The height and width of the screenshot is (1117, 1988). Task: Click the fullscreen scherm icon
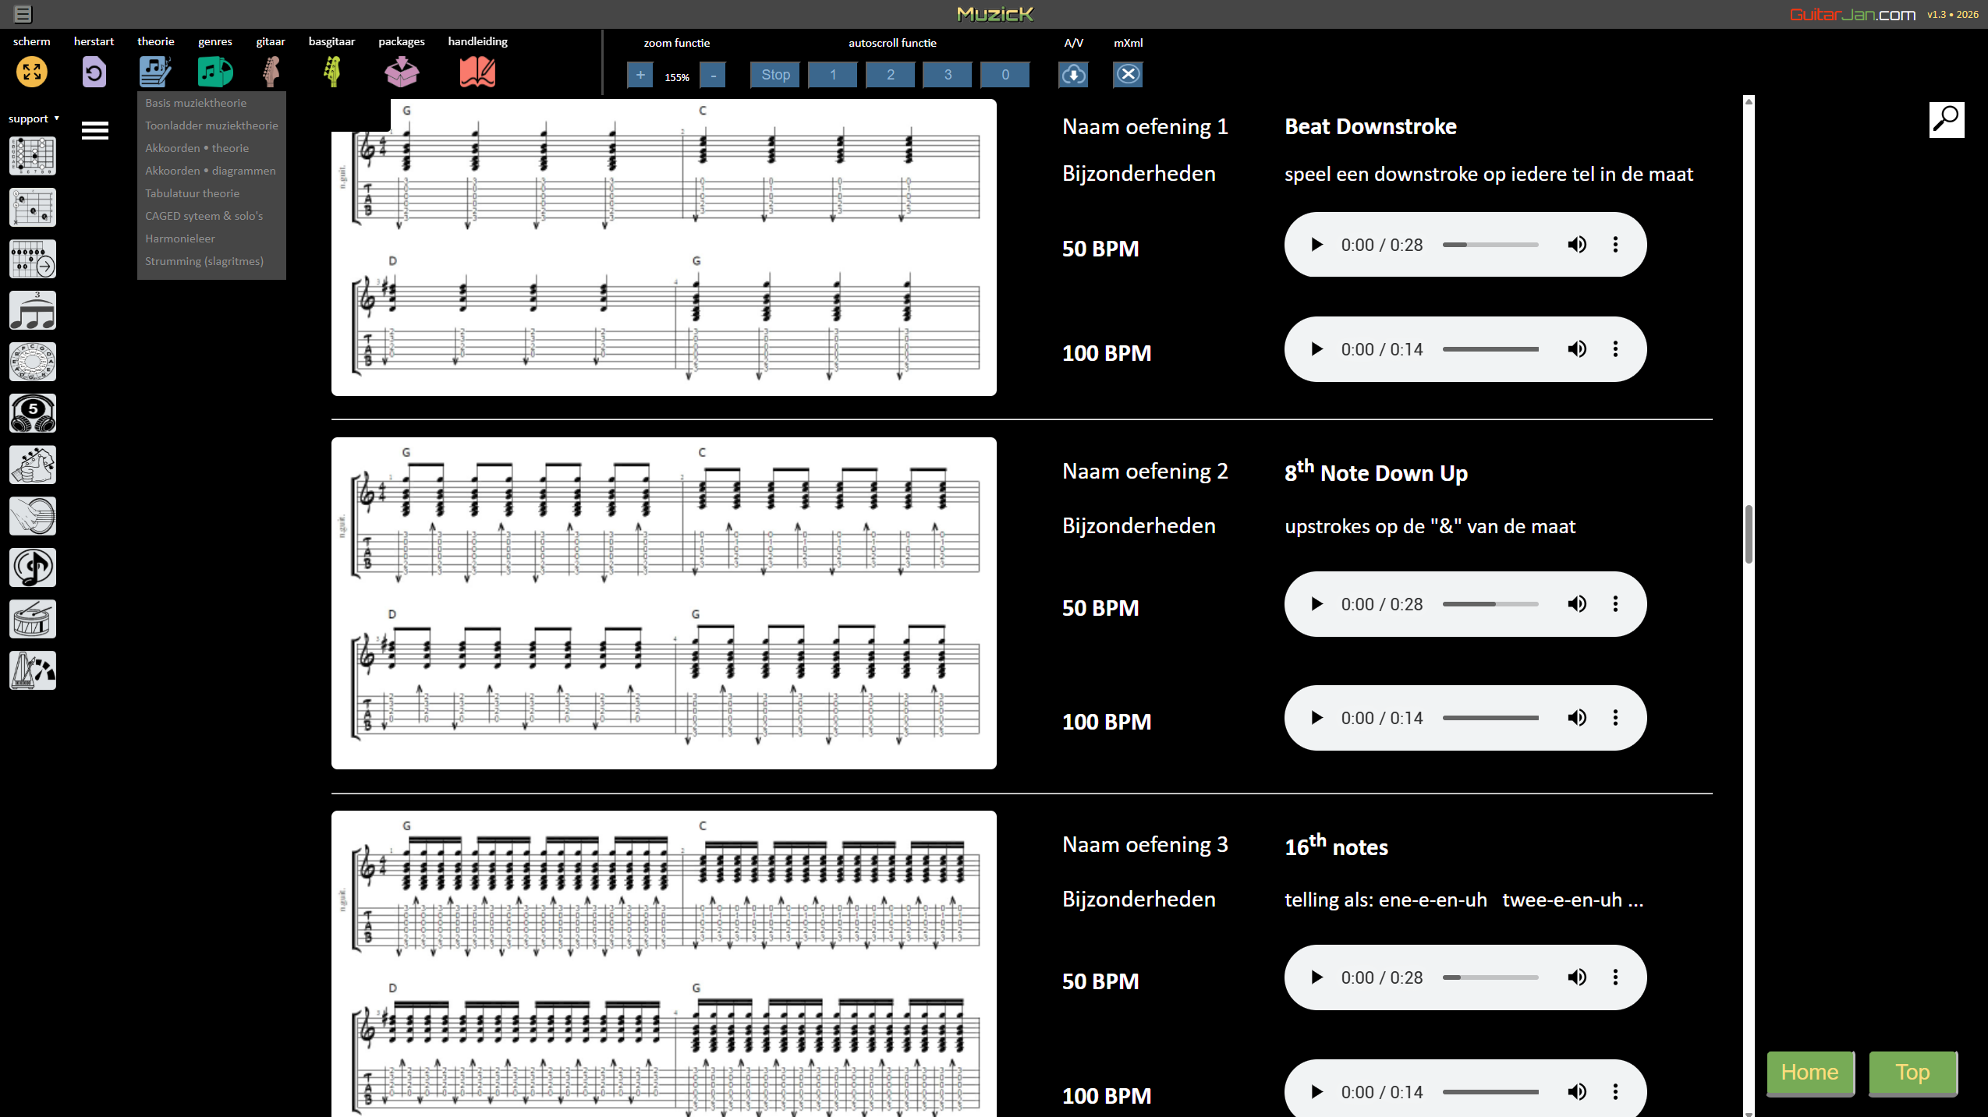pyautogui.click(x=32, y=72)
